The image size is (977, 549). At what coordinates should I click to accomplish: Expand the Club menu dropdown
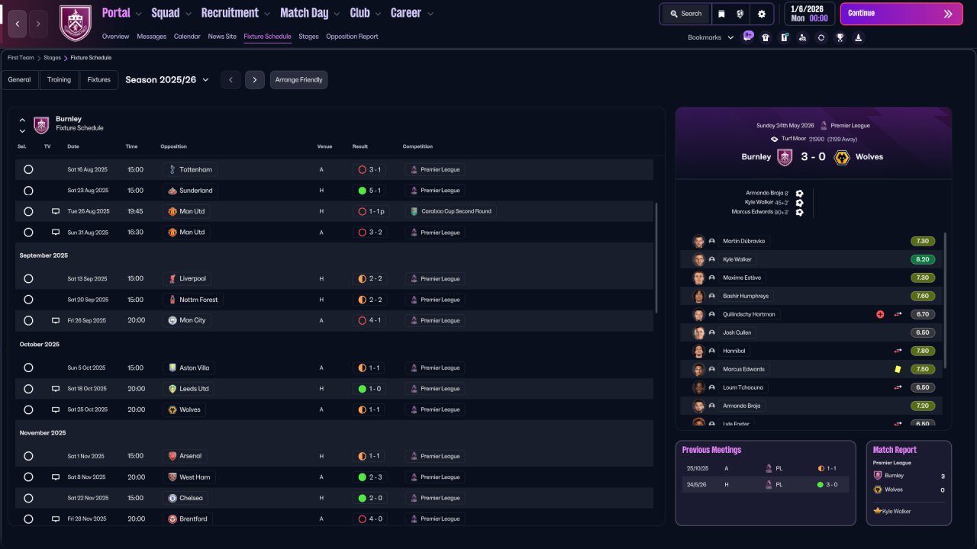click(377, 14)
